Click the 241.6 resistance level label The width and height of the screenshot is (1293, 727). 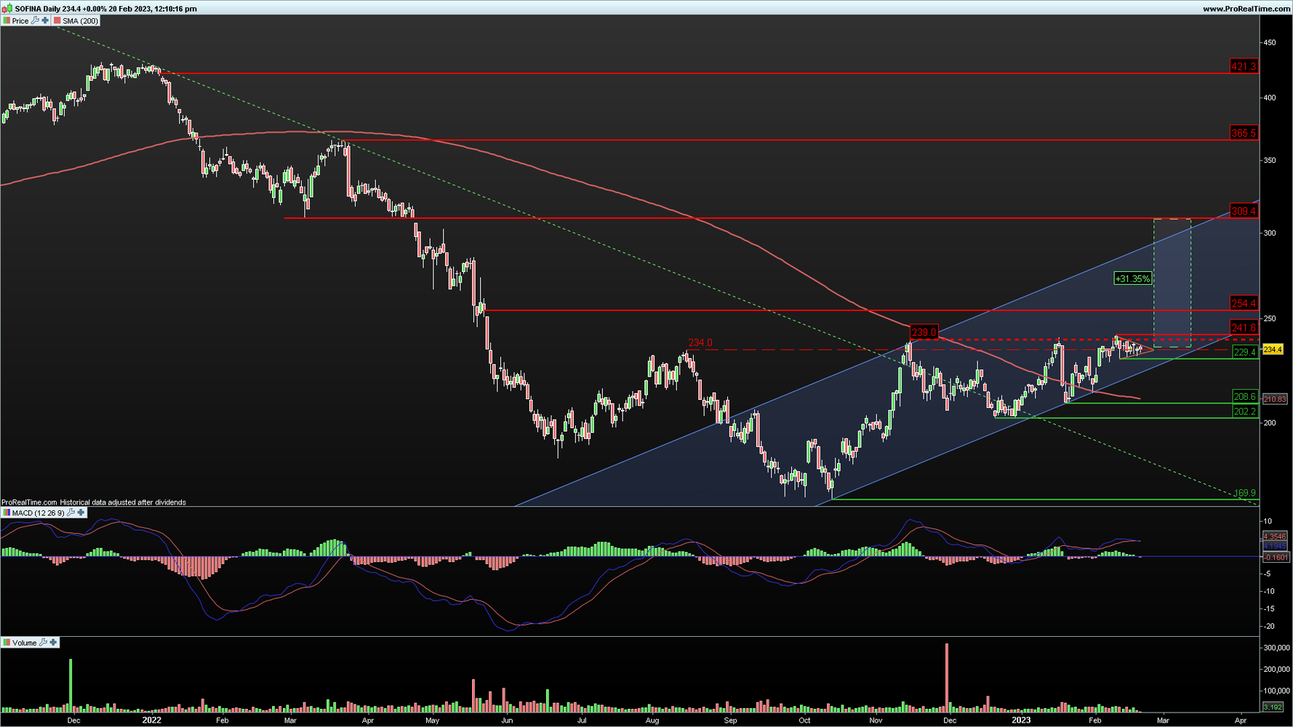click(x=1244, y=328)
